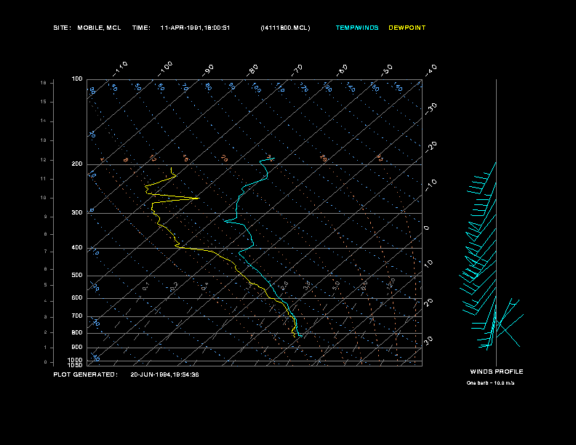This screenshot has width=576, height=445.
Task: Click the WINDS PROFILE caption
Action: tap(497, 372)
